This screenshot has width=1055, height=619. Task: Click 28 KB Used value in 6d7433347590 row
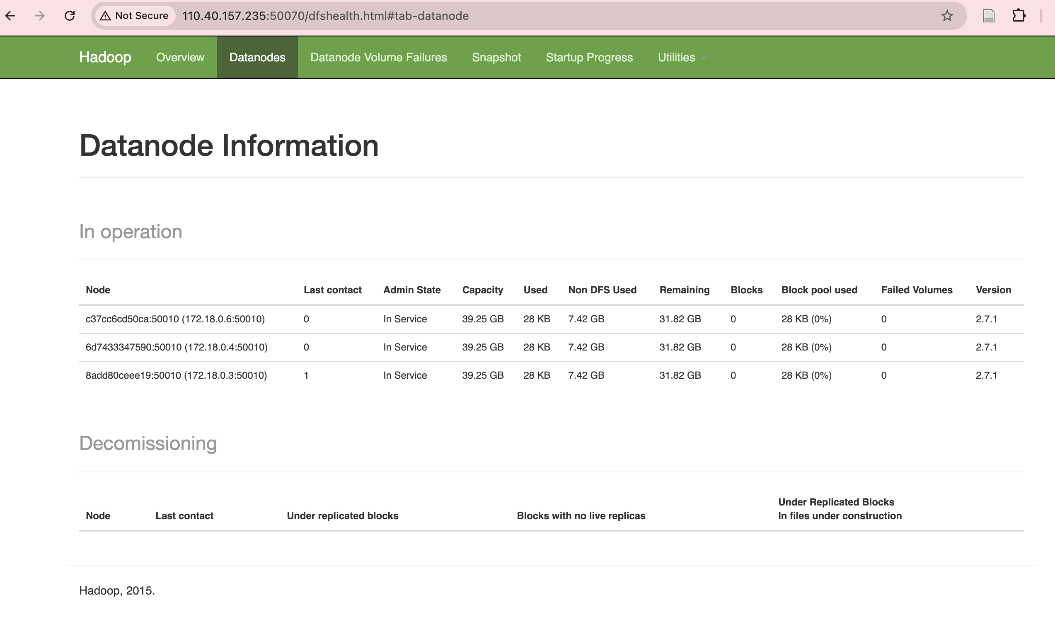[x=537, y=347]
